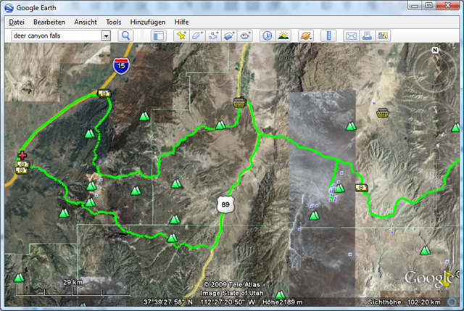464x311 pixels.
Task: Click the print icon in toolbar
Action: point(367,36)
